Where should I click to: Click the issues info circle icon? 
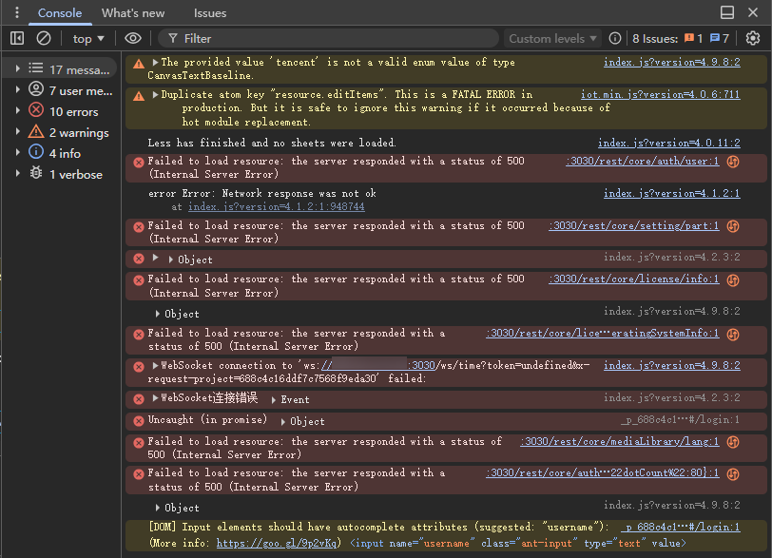pos(615,38)
